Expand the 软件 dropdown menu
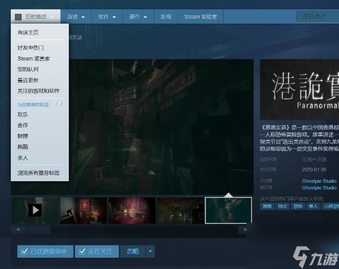Screen dimensions: 339x269 107,17
